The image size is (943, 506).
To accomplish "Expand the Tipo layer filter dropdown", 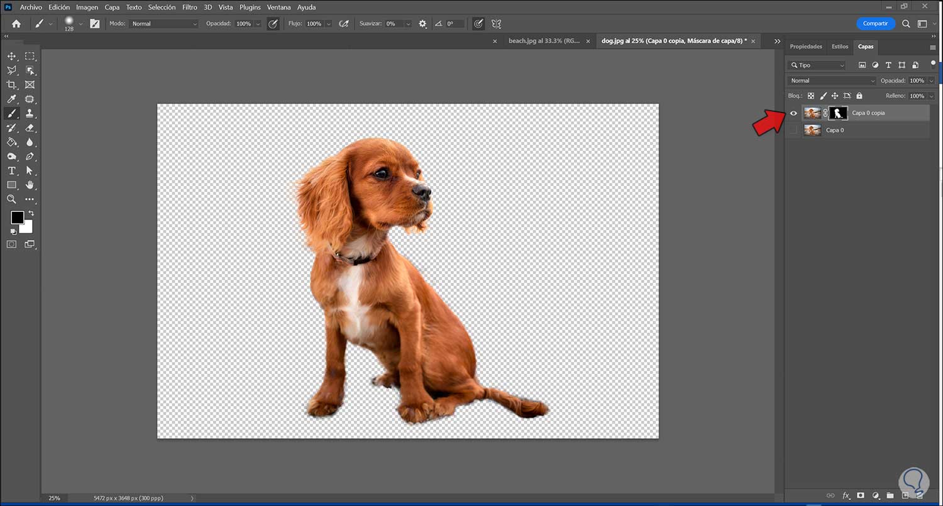I will coord(817,65).
